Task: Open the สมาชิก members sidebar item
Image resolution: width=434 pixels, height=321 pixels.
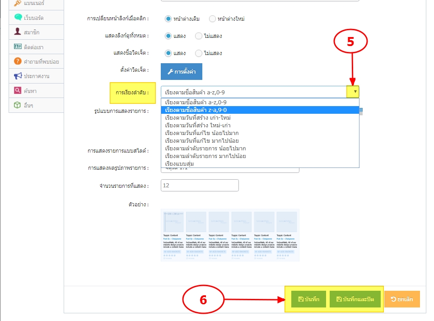Action: [x=36, y=32]
